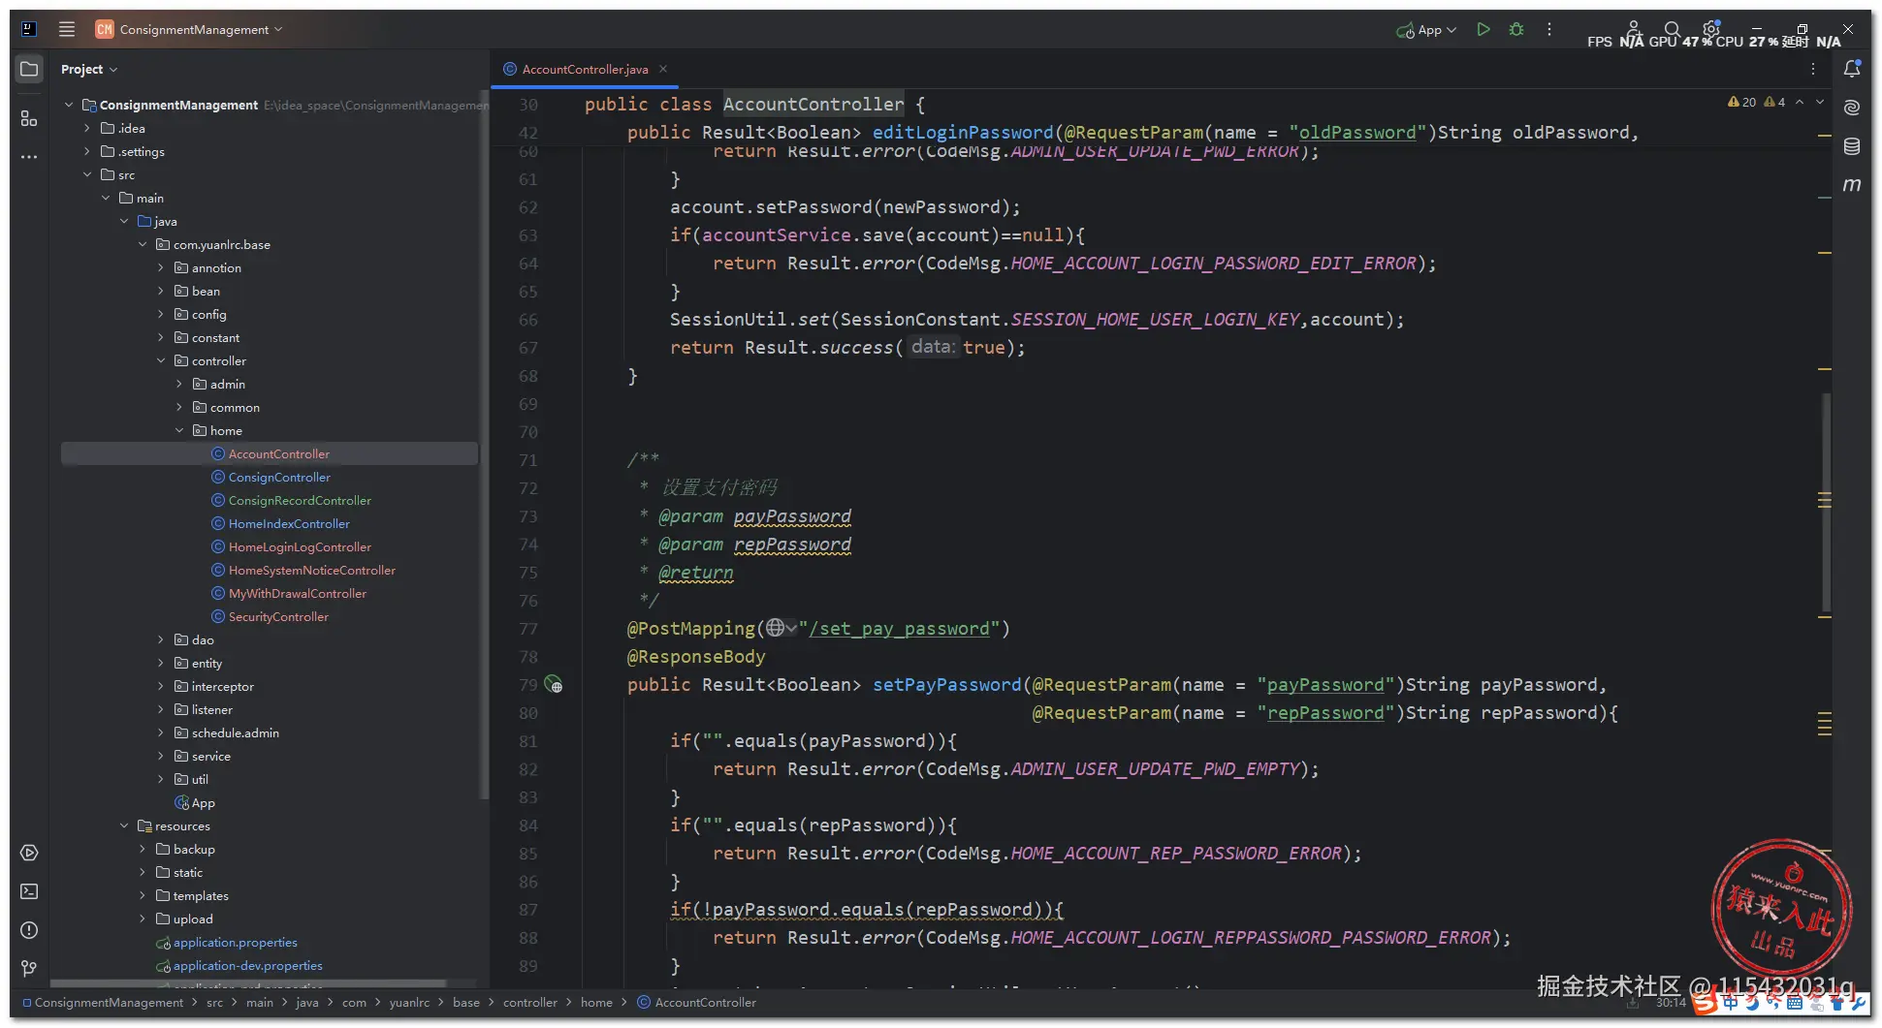Toggle the Project tool window icon
The height and width of the screenshot is (1028, 1882).
(x=29, y=69)
